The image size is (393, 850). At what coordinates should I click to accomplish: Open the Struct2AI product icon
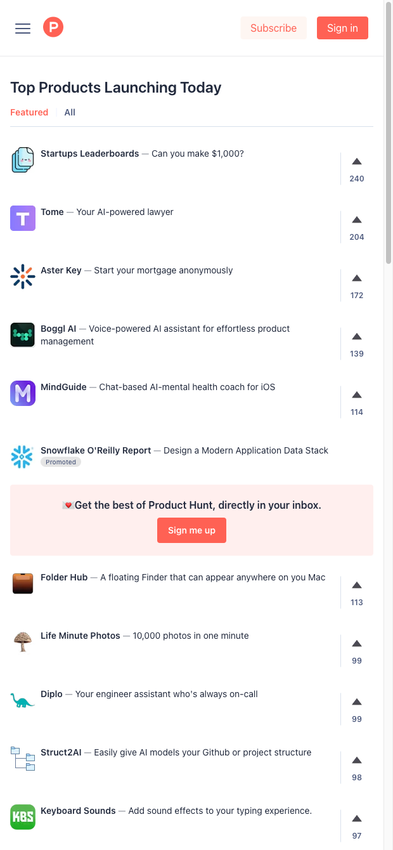[x=23, y=759]
